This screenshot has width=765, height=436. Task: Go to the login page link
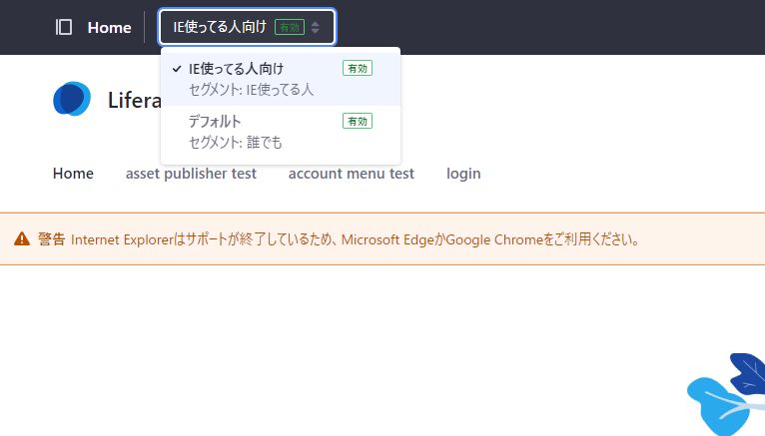click(463, 174)
